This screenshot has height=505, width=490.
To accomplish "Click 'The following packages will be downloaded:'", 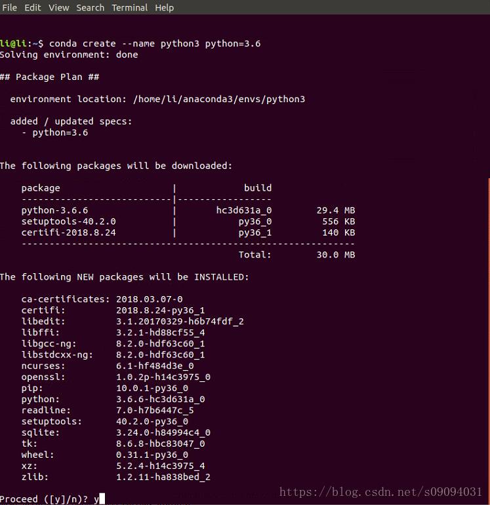I will (116, 166).
